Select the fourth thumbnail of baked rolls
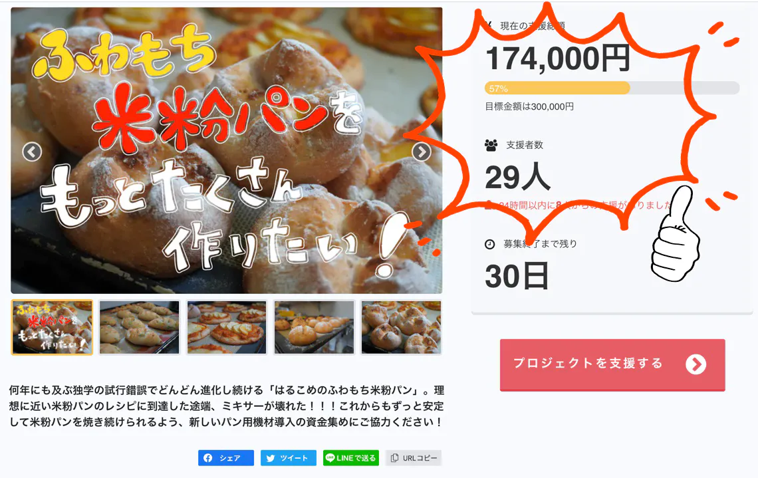Image resolution: width=758 pixels, height=478 pixels. pos(315,328)
